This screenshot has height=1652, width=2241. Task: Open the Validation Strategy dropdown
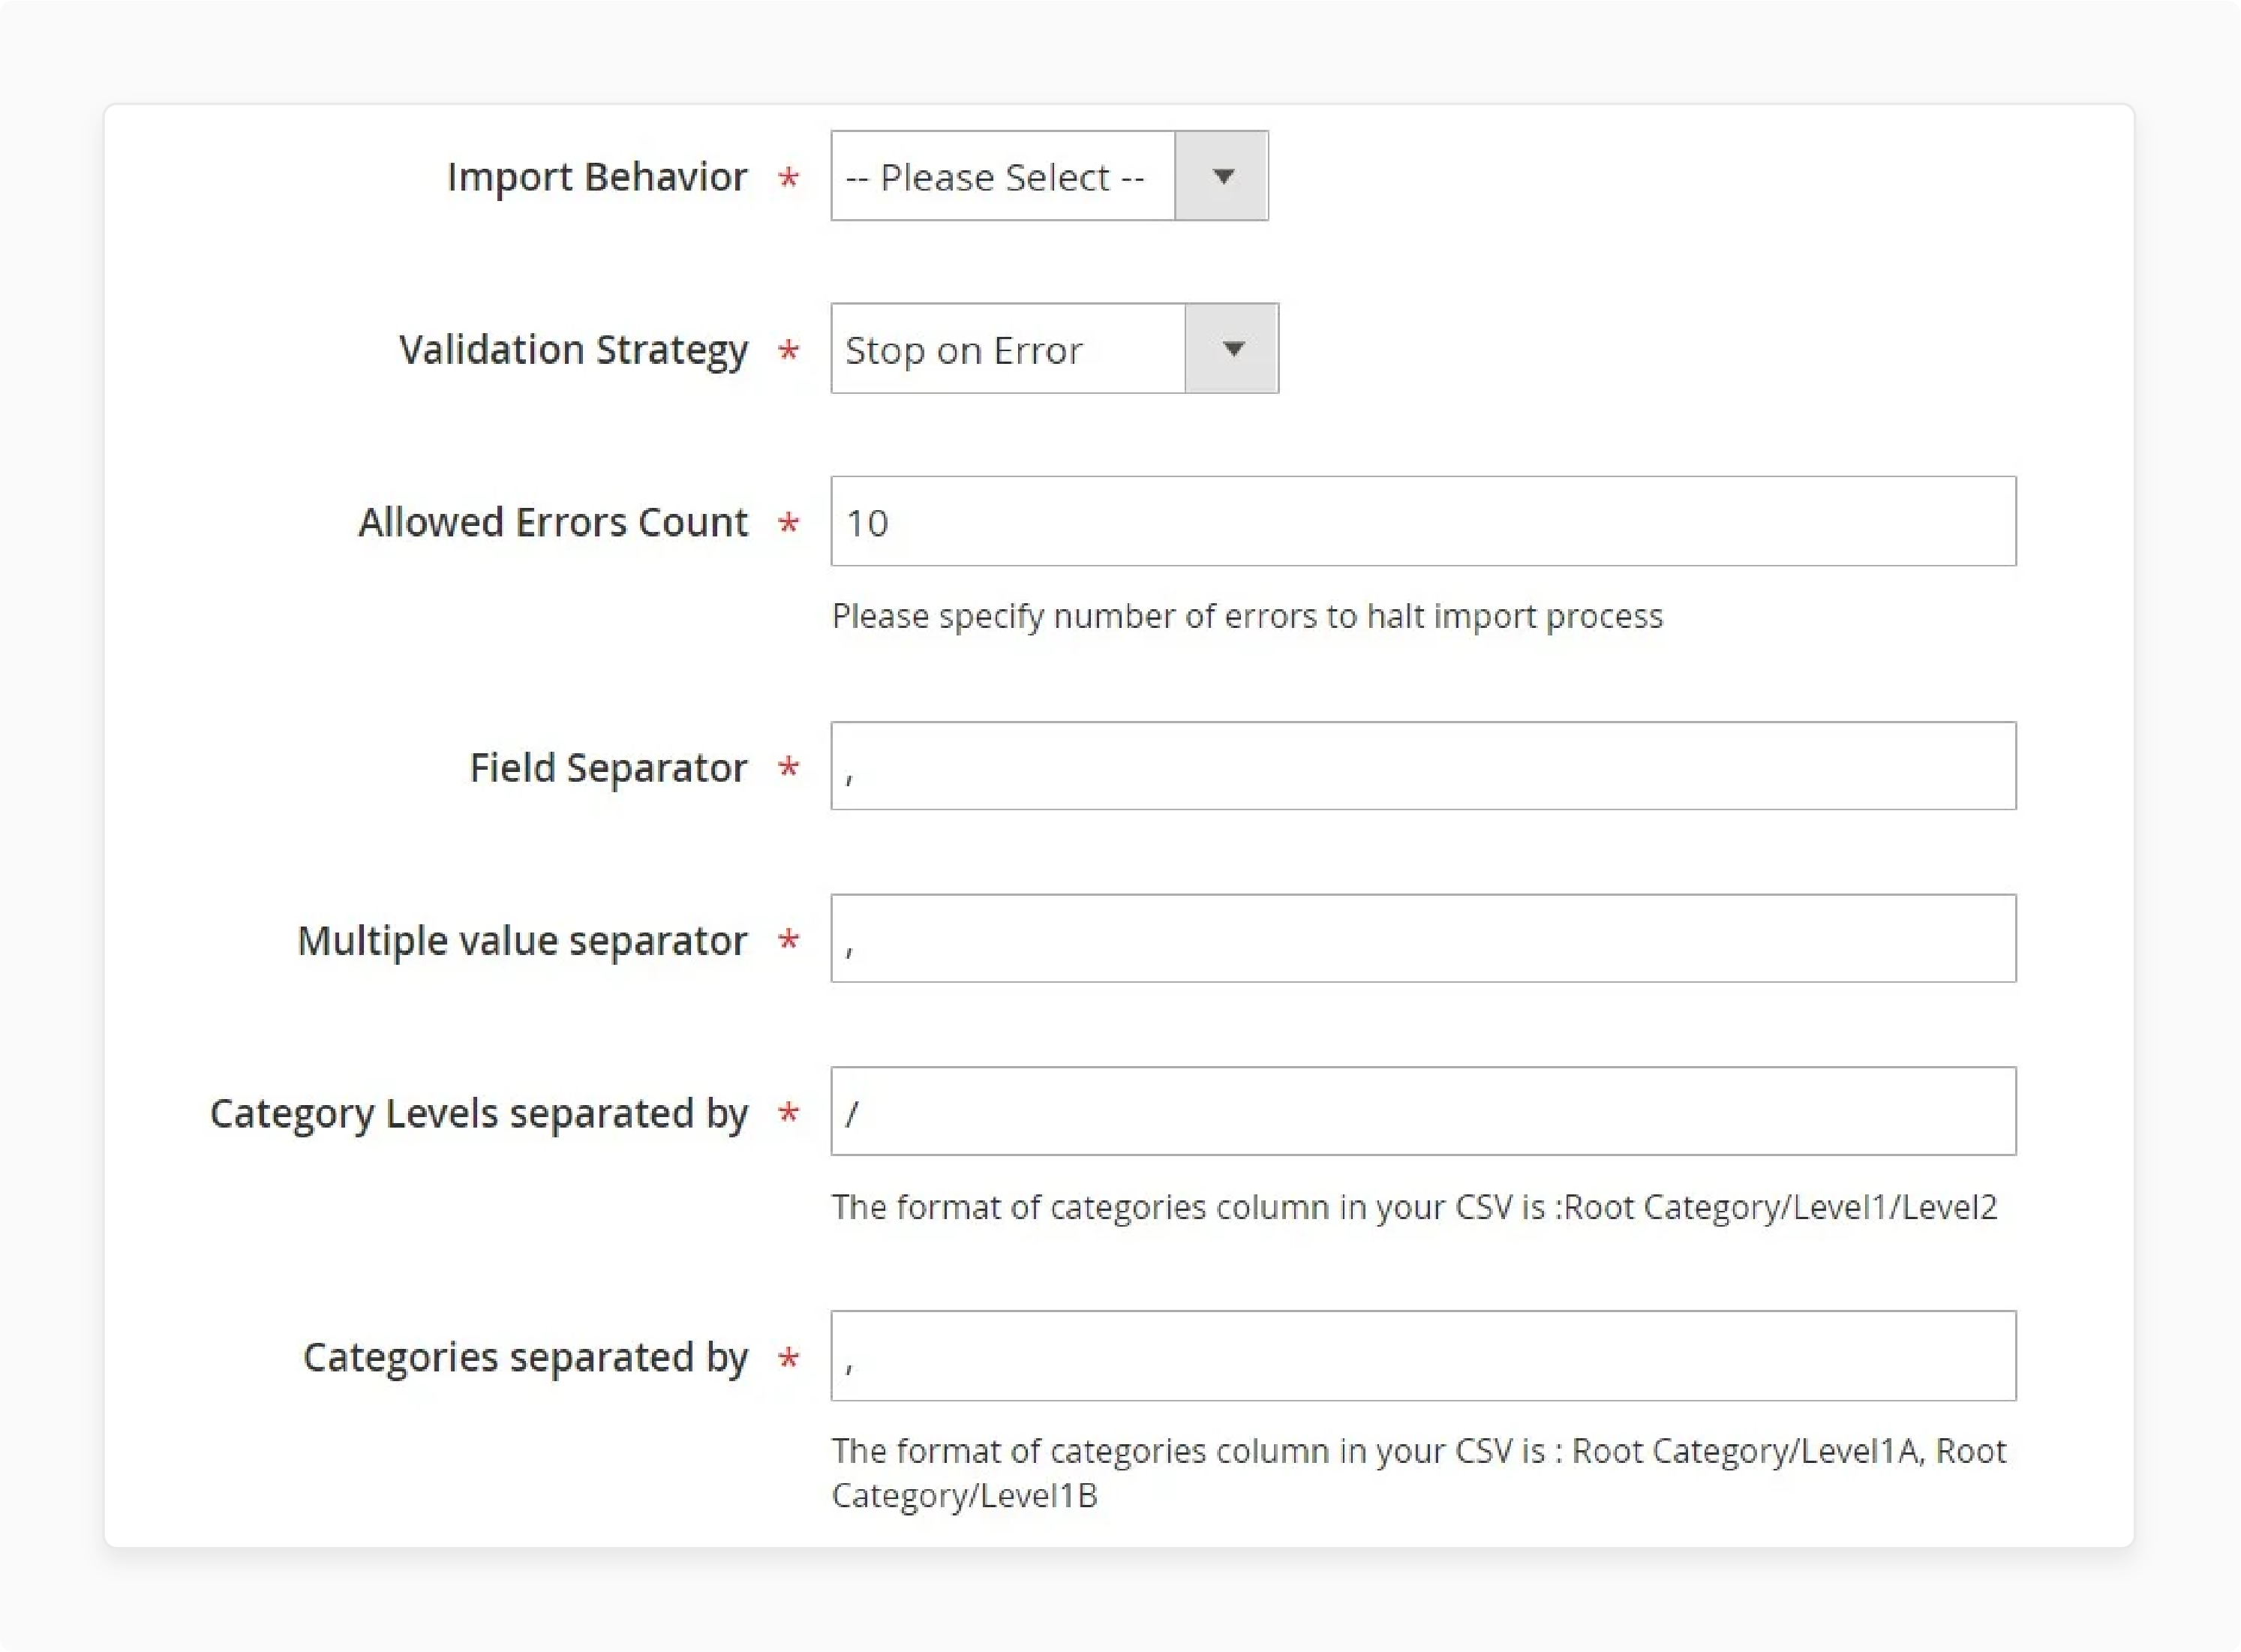click(1054, 349)
